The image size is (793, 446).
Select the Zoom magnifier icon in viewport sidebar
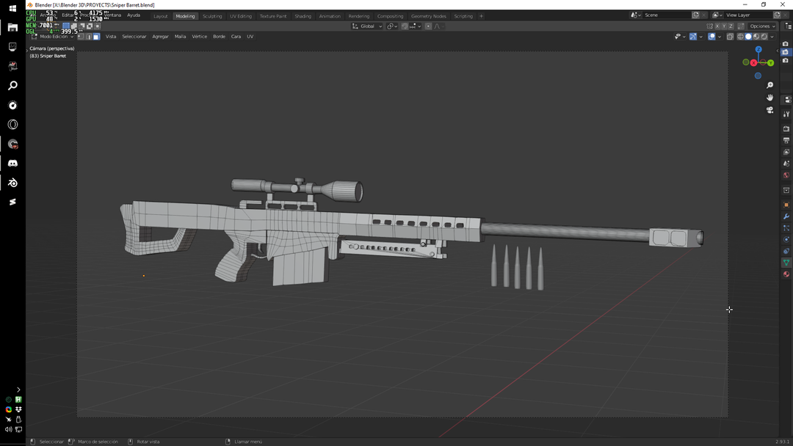tap(770, 84)
